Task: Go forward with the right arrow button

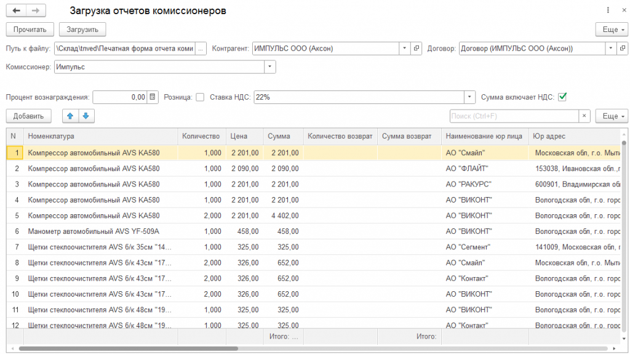Action: pos(36,10)
